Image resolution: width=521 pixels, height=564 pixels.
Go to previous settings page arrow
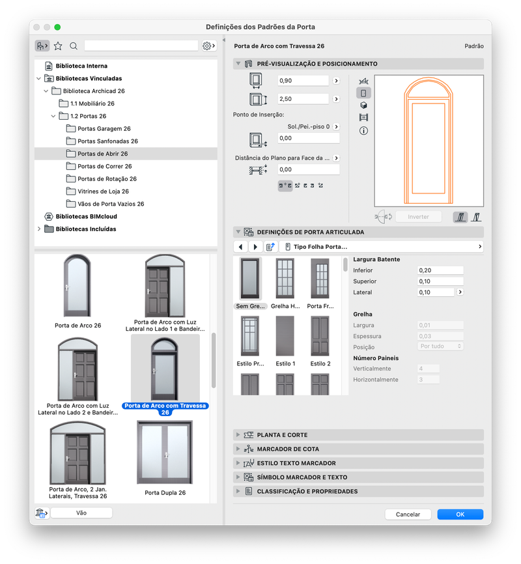coord(240,247)
